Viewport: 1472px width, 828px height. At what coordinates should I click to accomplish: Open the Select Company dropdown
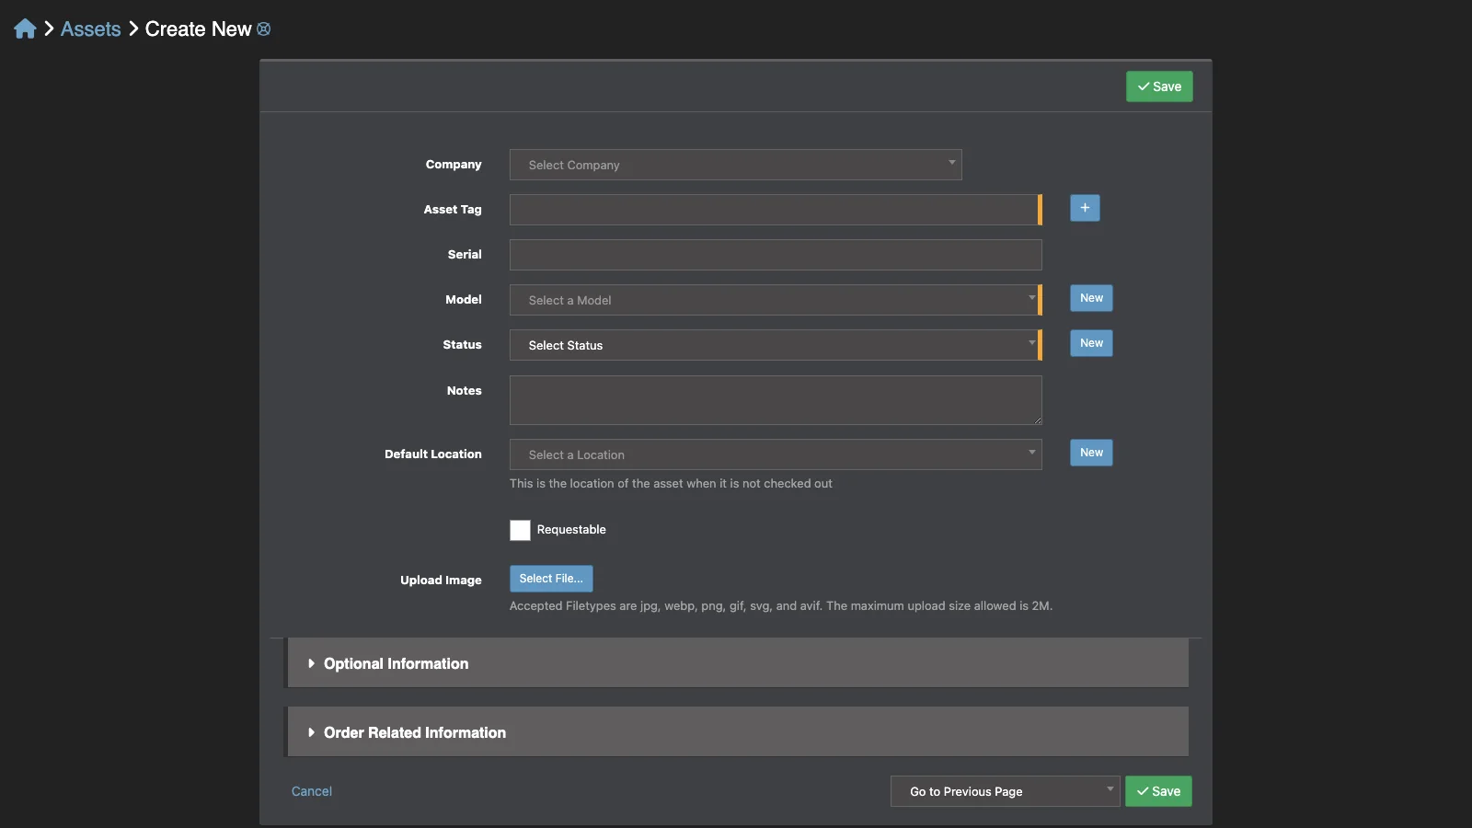pyautogui.click(x=735, y=165)
